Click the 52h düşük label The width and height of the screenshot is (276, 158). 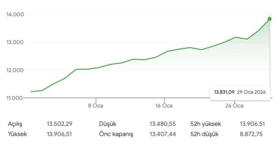point(204,134)
